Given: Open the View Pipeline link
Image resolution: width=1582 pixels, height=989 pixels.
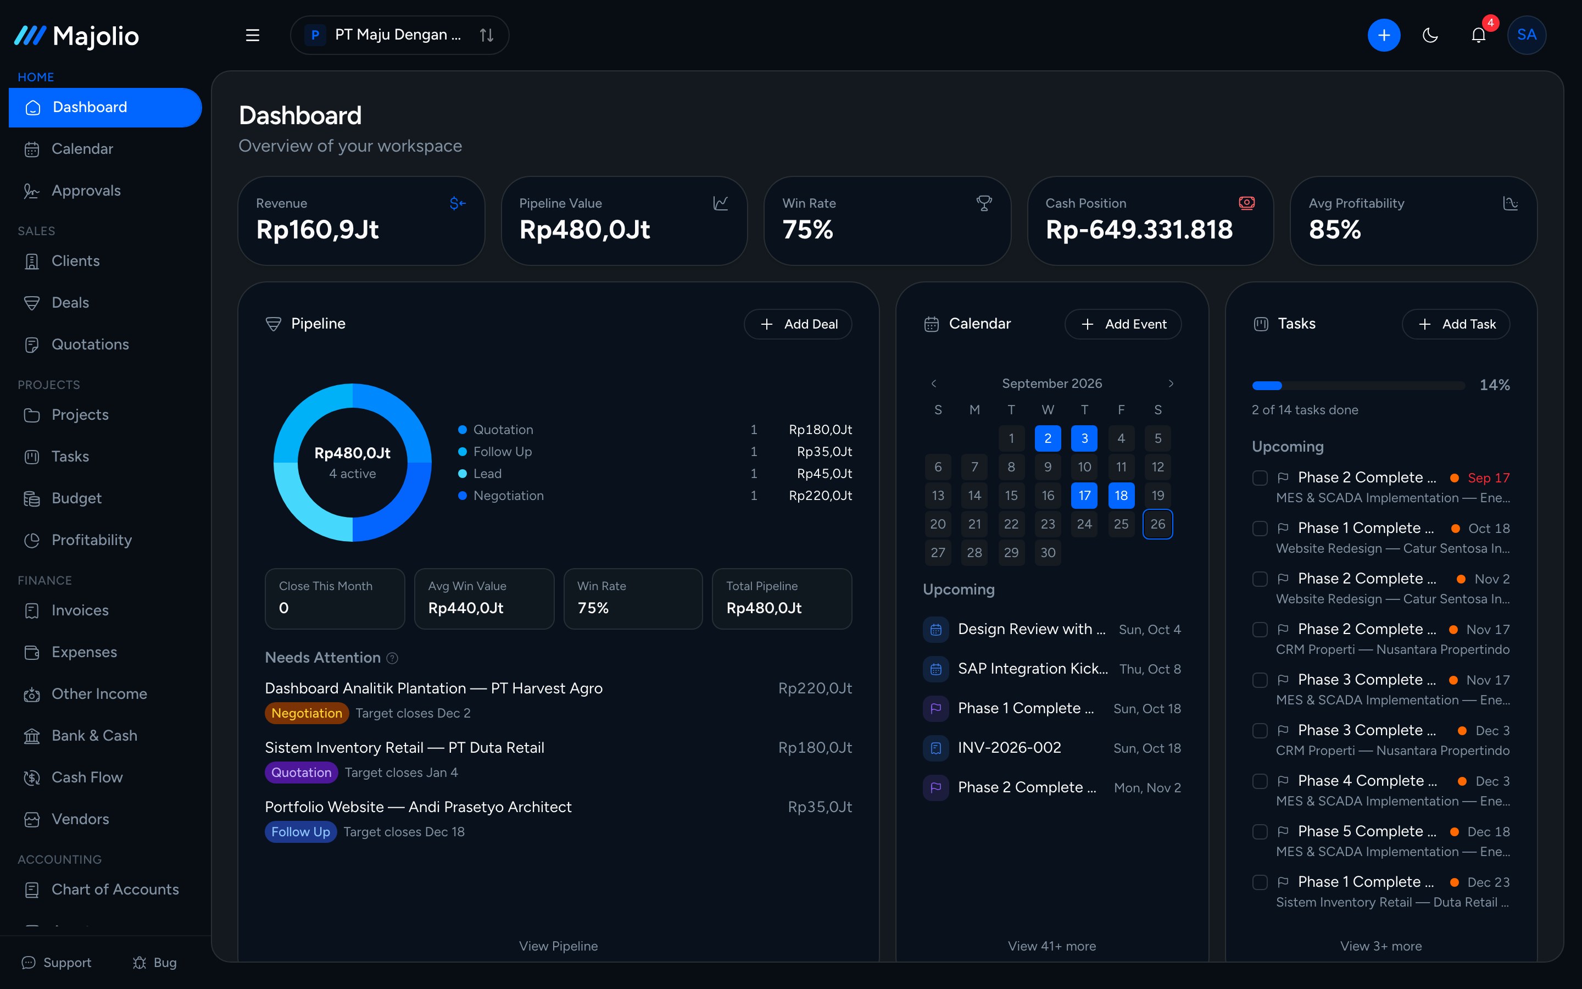Looking at the screenshot, I should (558, 946).
